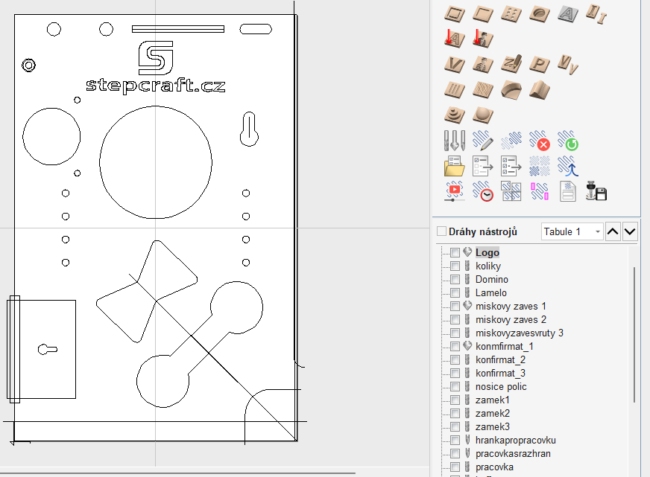Open the laser picture toolpath icon
650x477 pixels.
point(483,39)
